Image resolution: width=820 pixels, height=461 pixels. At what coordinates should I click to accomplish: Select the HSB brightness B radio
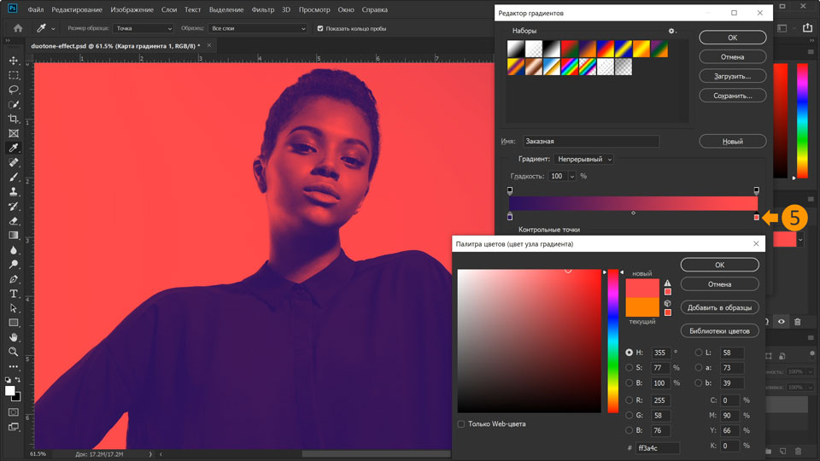click(630, 383)
